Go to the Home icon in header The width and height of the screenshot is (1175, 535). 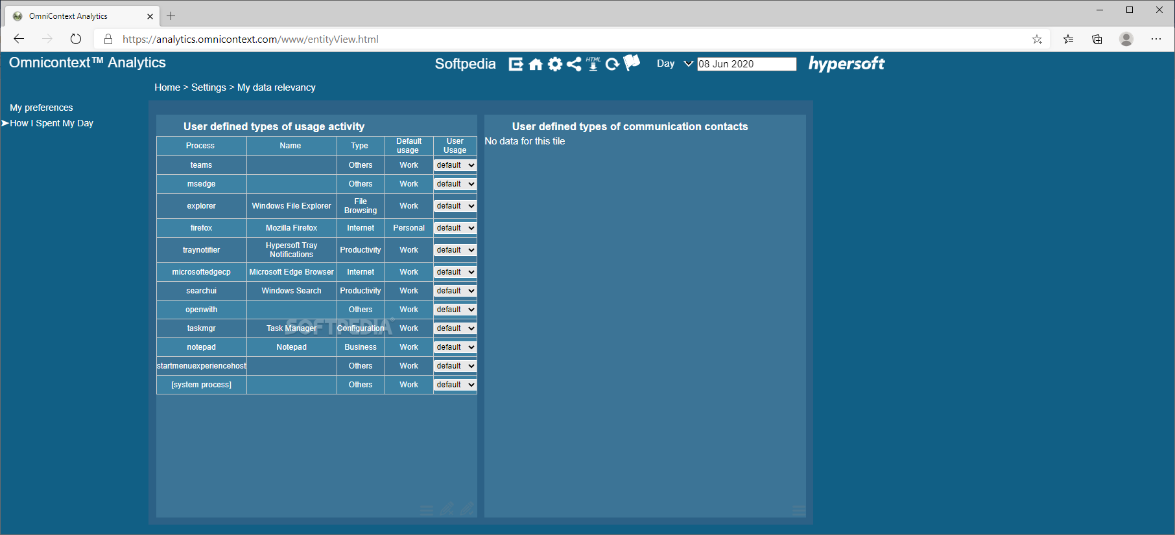(x=536, y=64)
